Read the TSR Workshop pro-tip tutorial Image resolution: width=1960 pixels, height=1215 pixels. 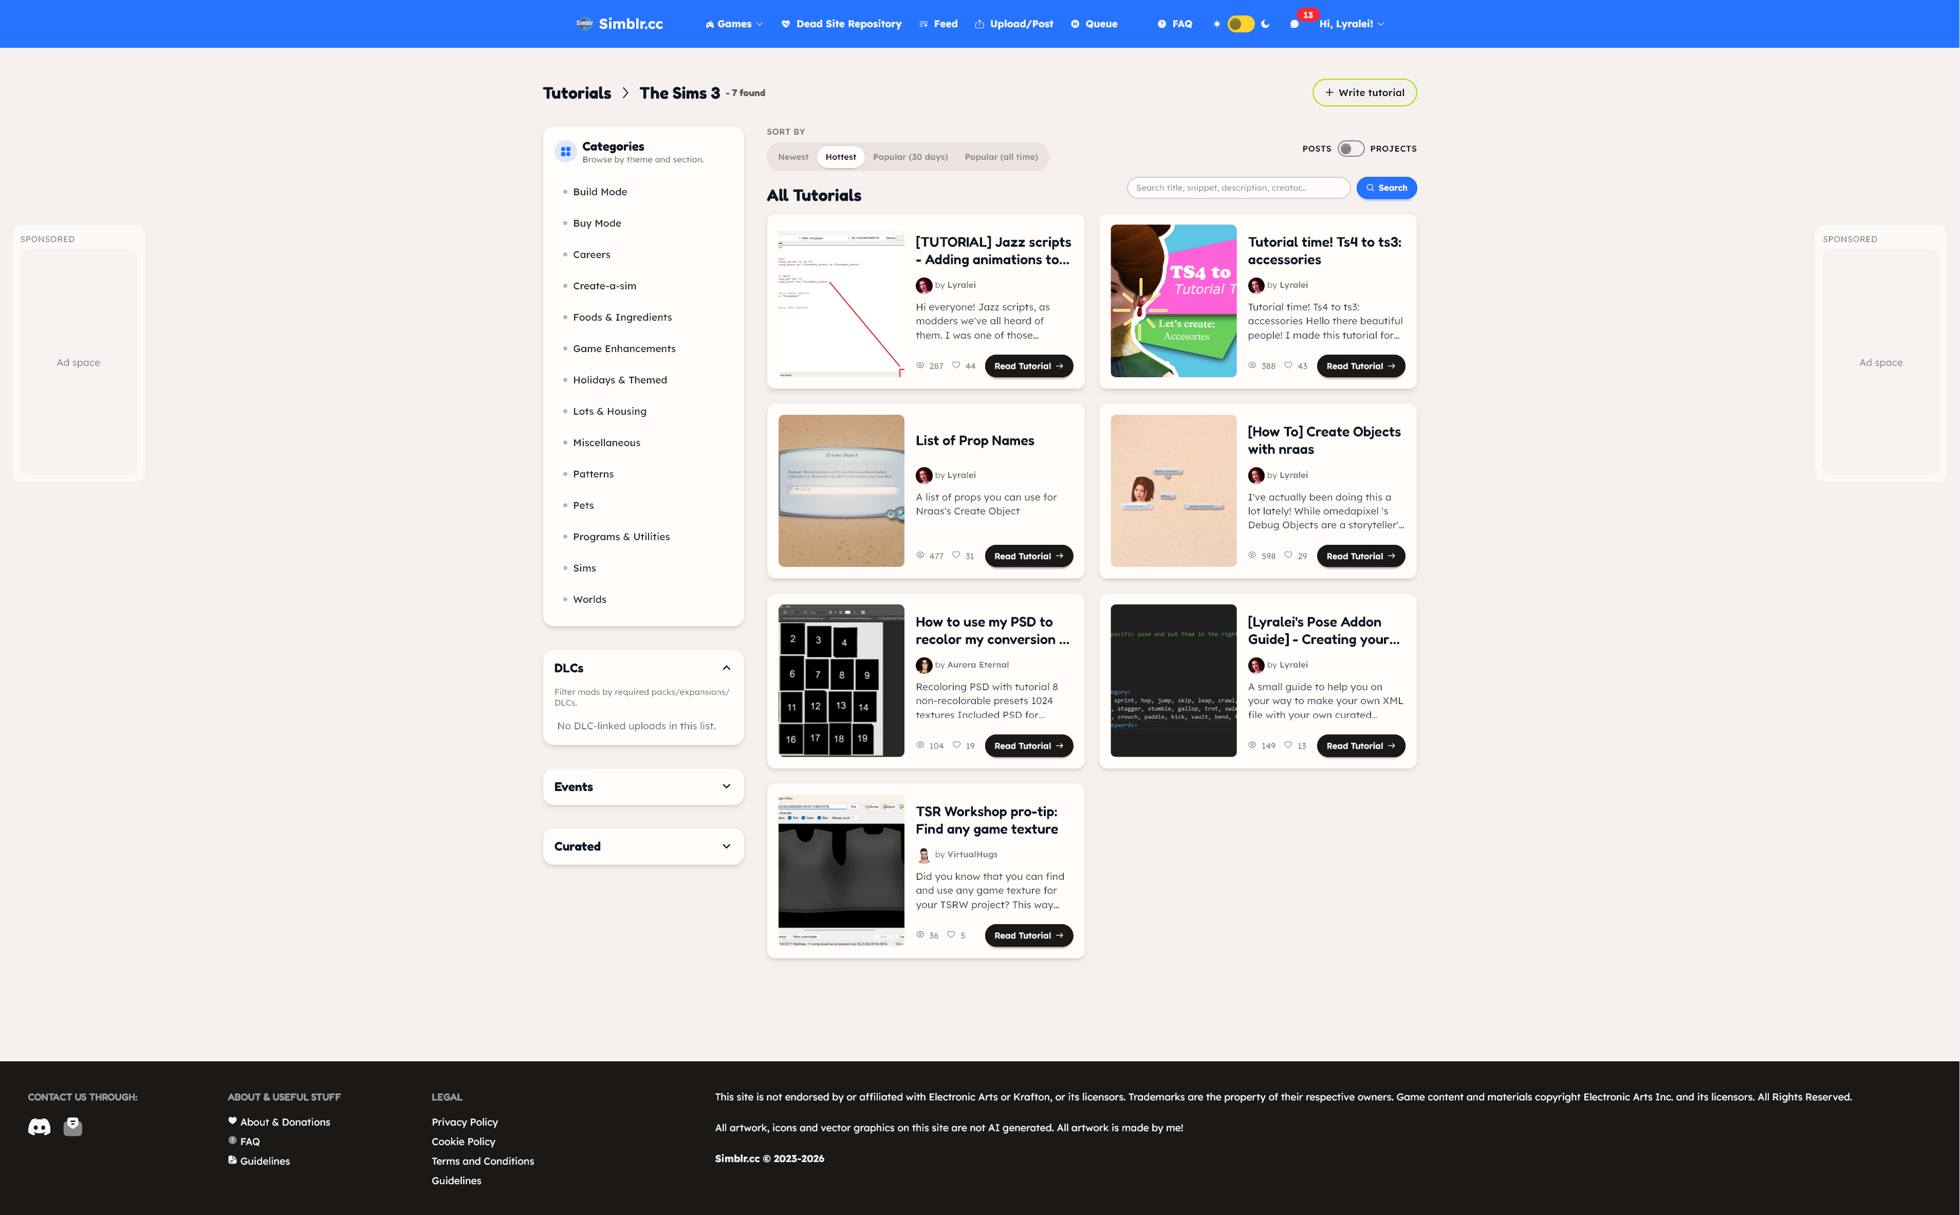1028,935
